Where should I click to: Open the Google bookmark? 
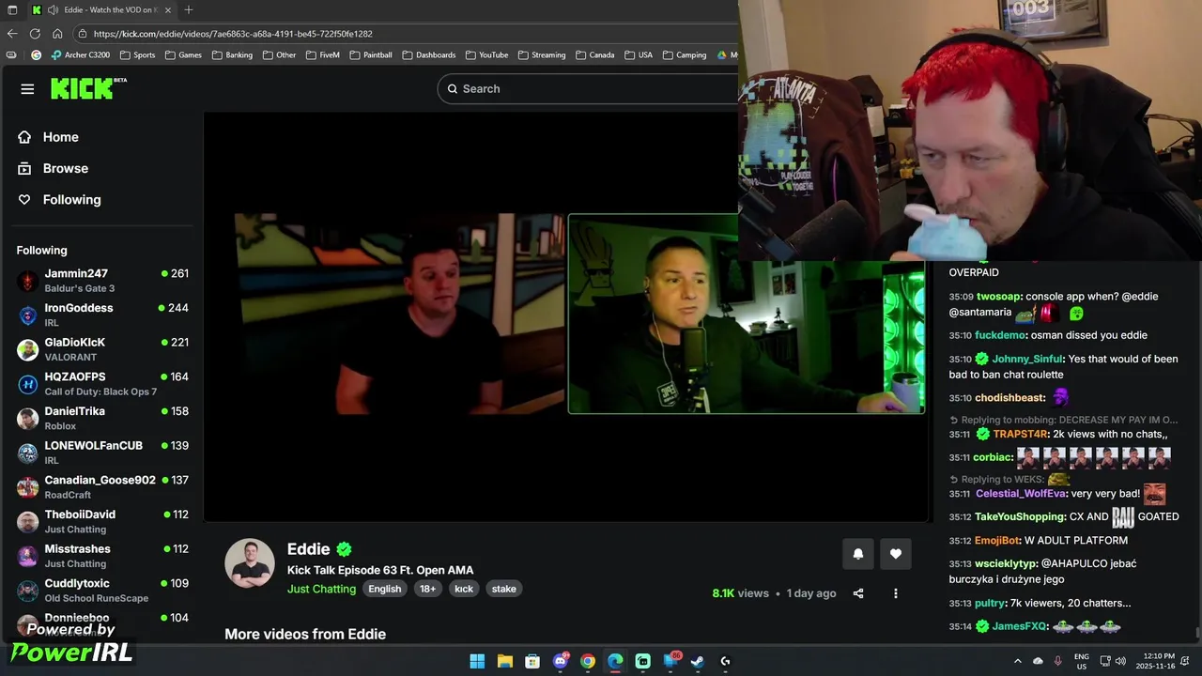tap(36, 55)
